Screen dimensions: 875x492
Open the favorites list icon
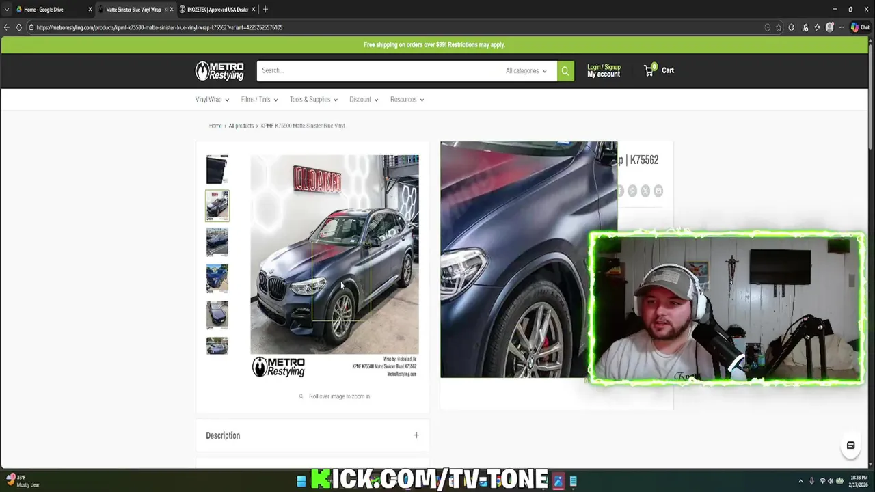pyautogui.click(x=817, y=27)
